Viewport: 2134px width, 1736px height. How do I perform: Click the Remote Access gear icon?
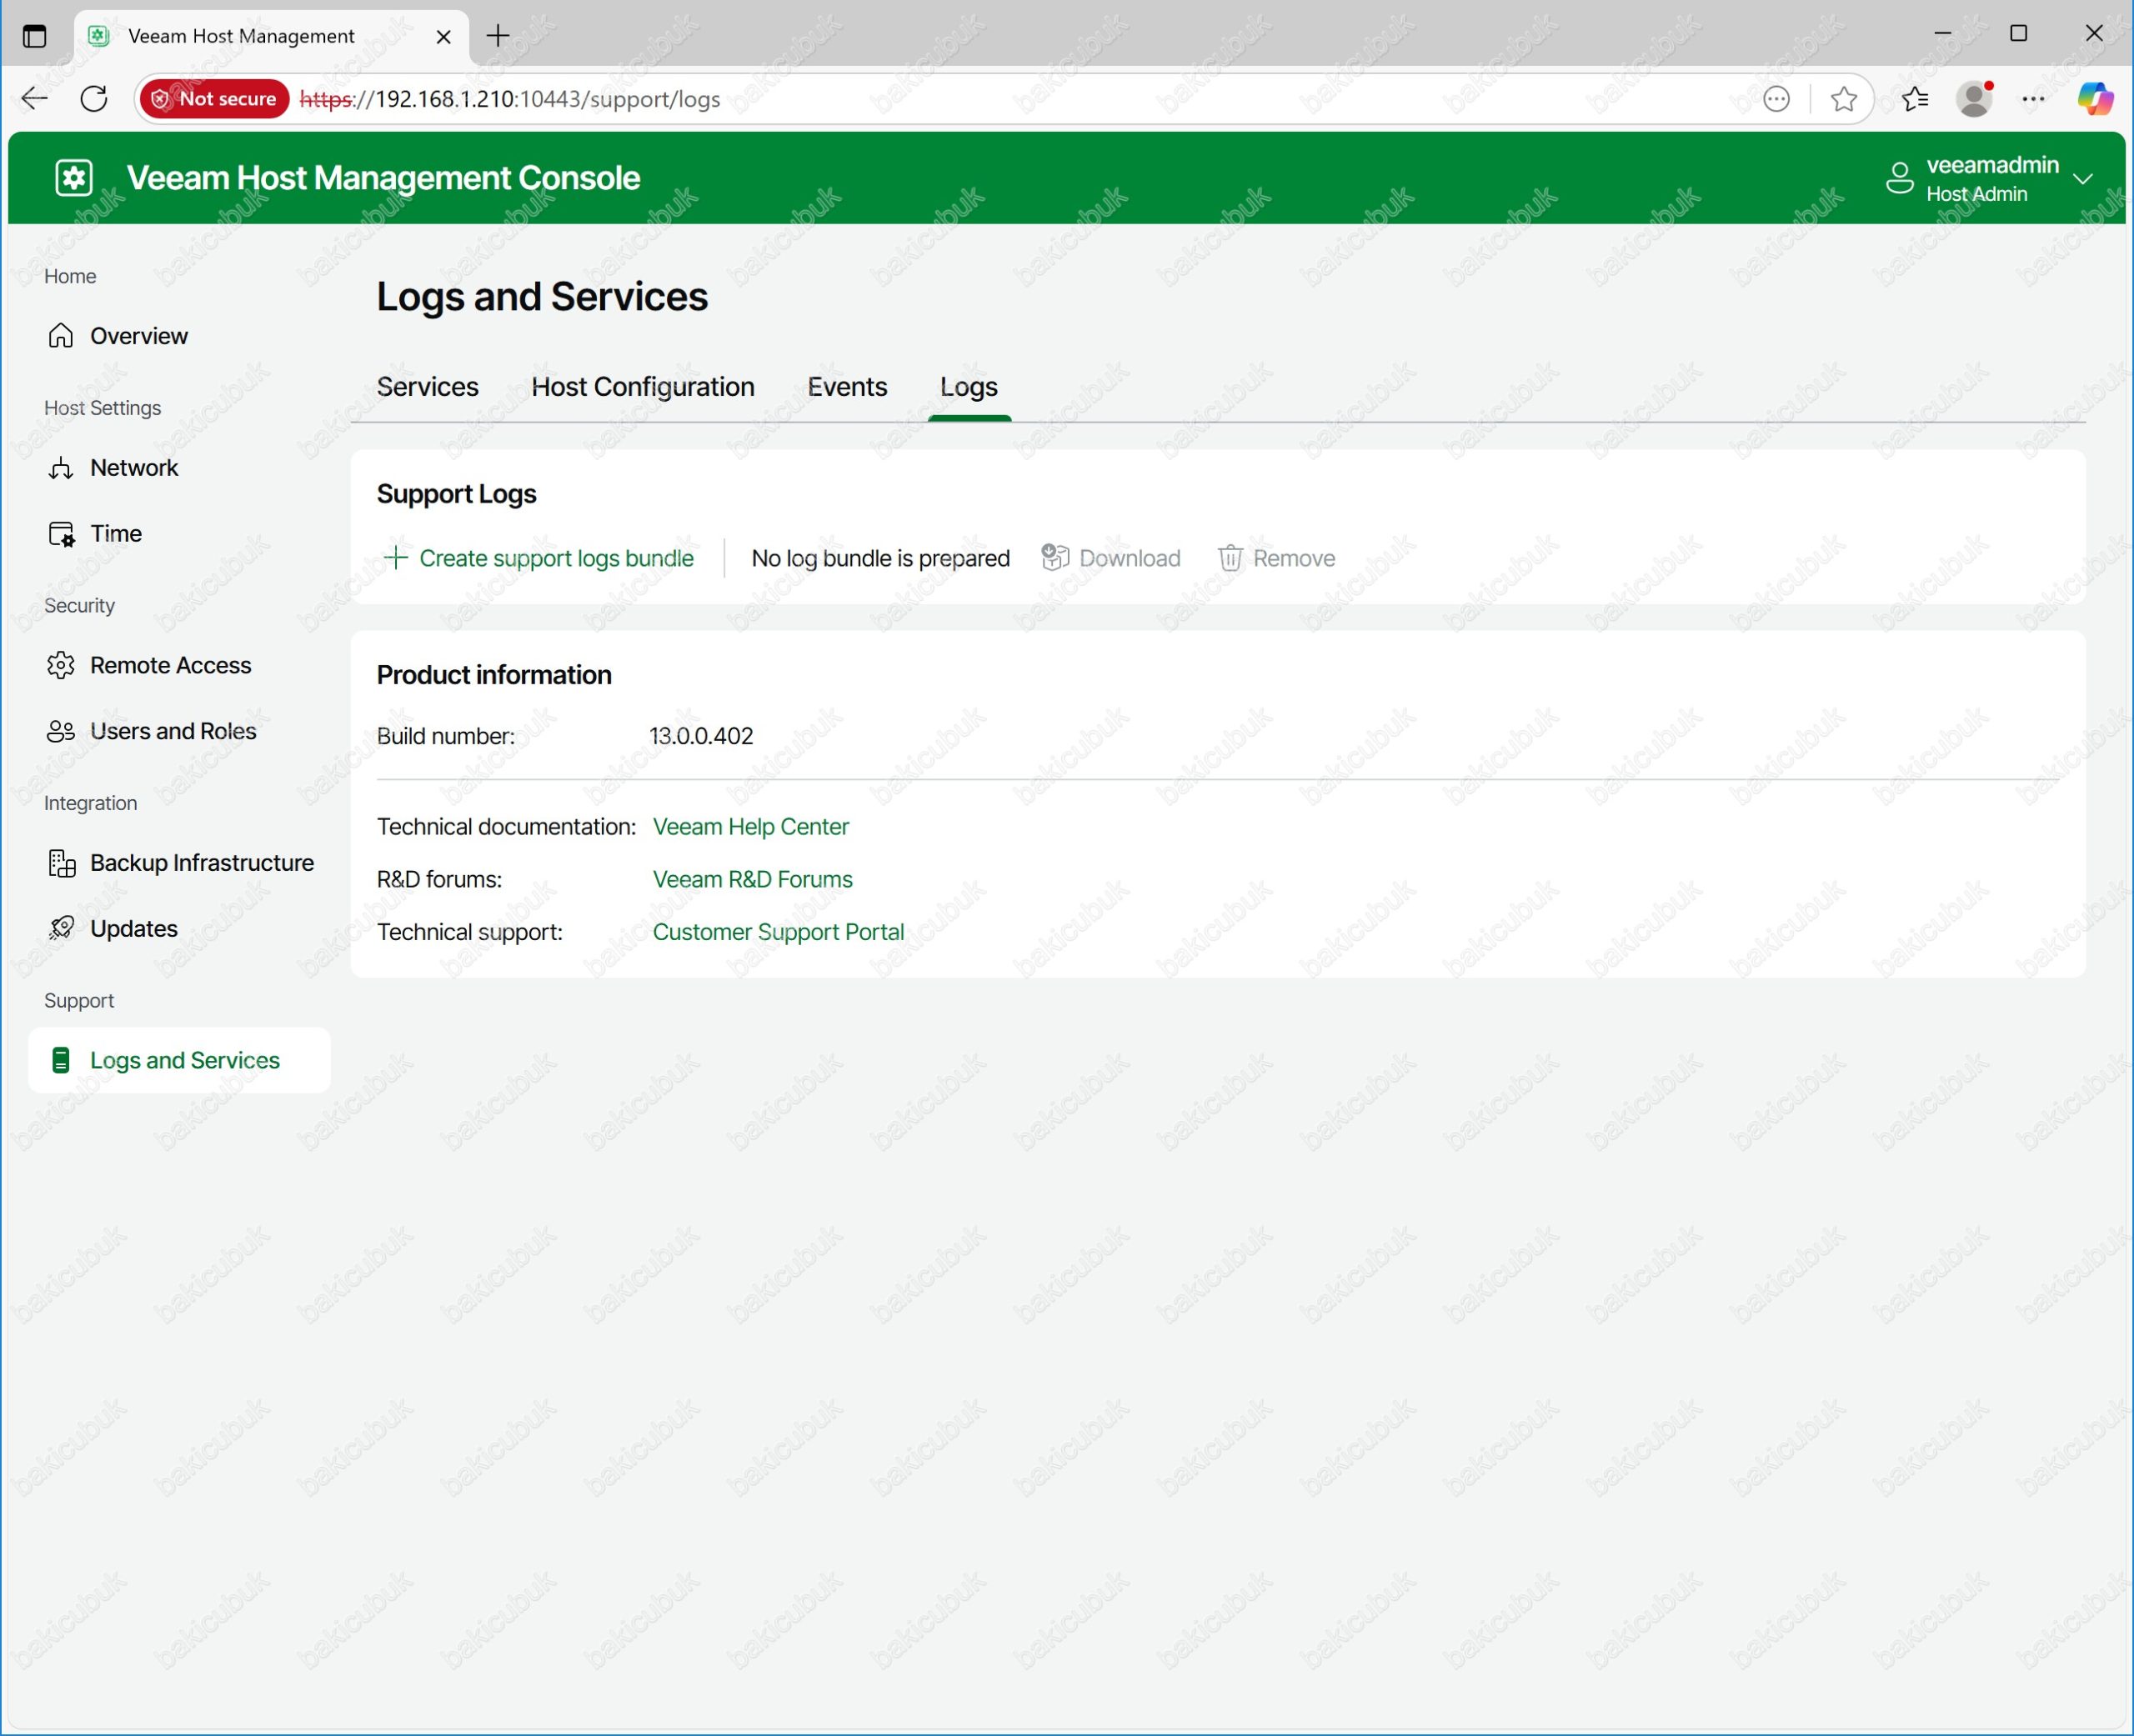point(61,665)
